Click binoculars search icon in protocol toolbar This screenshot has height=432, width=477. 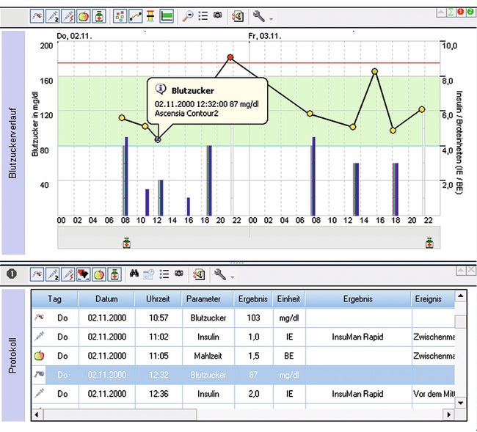point(134,274)
